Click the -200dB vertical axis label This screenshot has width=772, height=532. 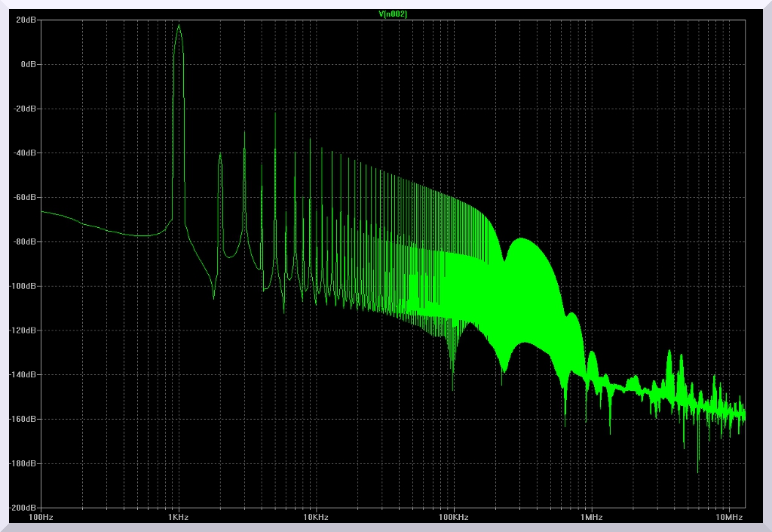coord(24,508)
